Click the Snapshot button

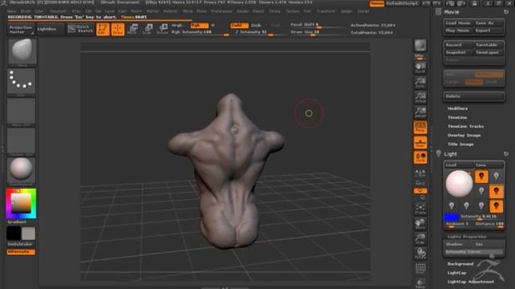tap(458, 52)
